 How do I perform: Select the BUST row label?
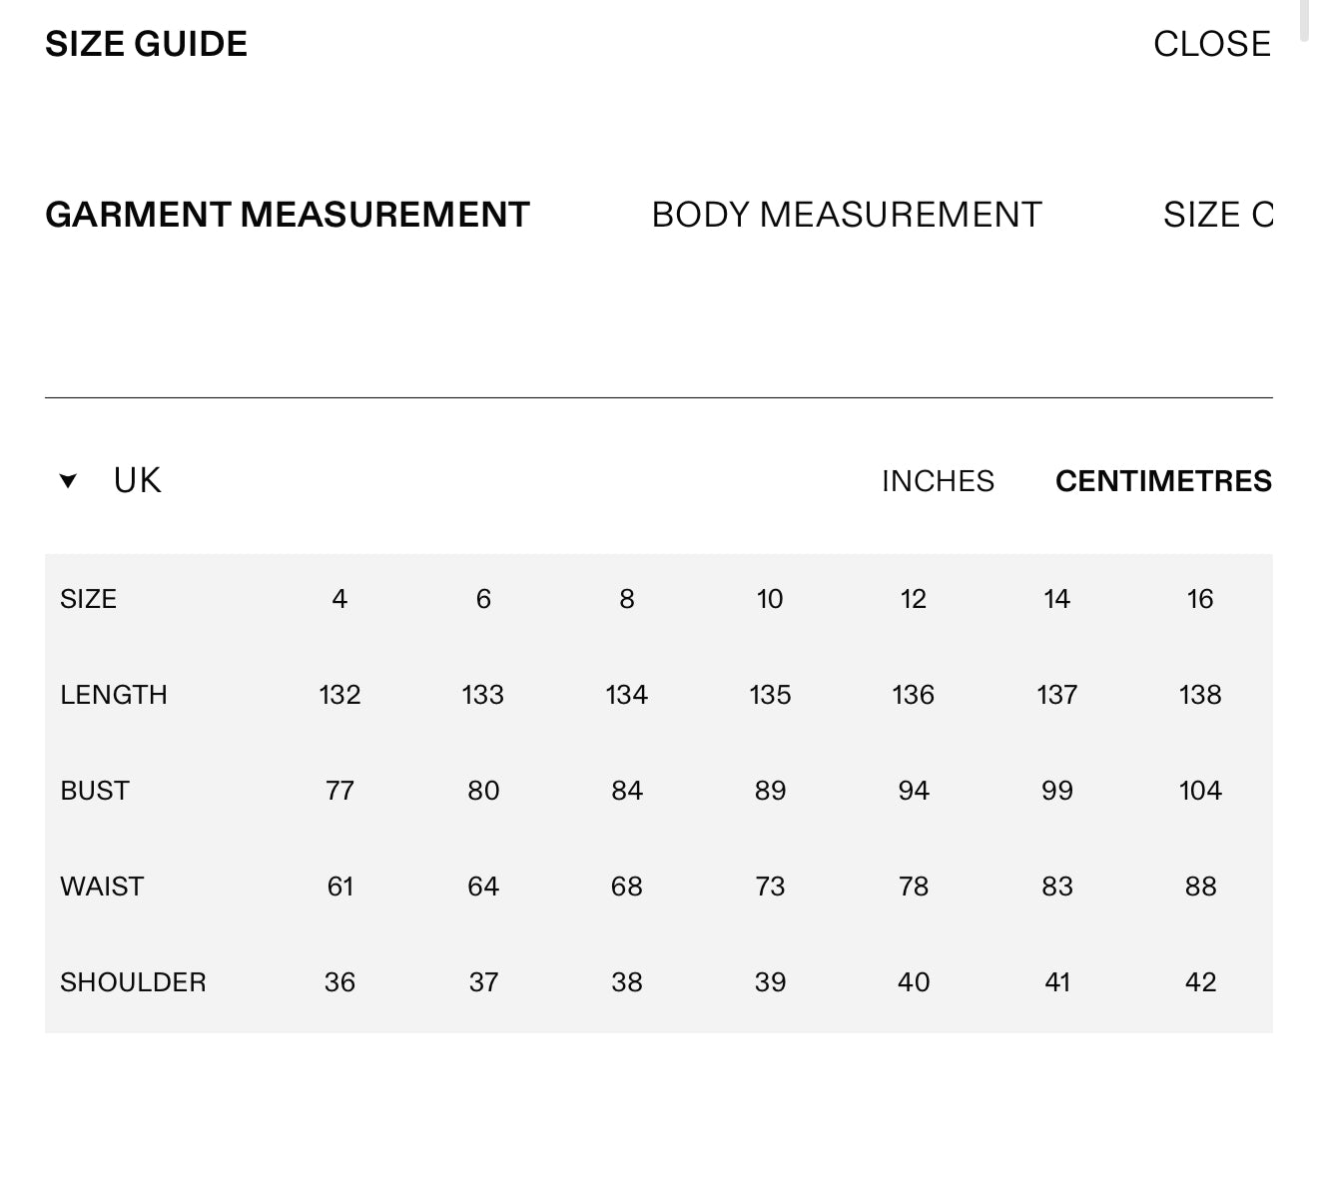coord(95,791)
